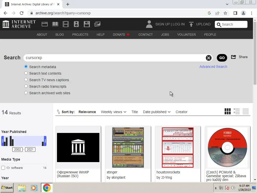Click the 2021 end year field
This screenshot has height=193, width=257.
click(x=30, y=150)
